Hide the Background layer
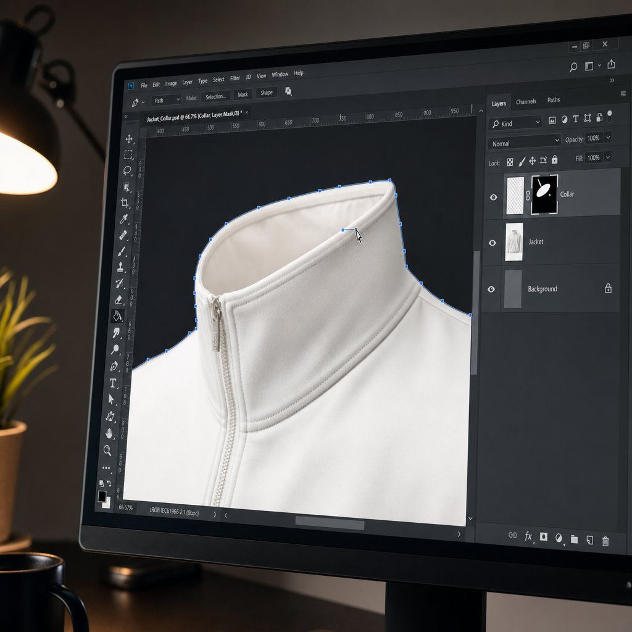 [x=491, y=289]
